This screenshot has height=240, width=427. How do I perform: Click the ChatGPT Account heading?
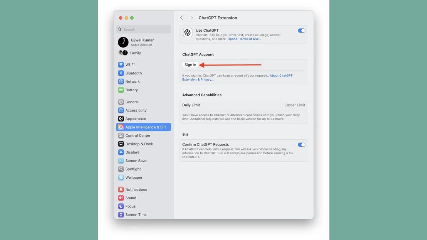click(198, 54)
